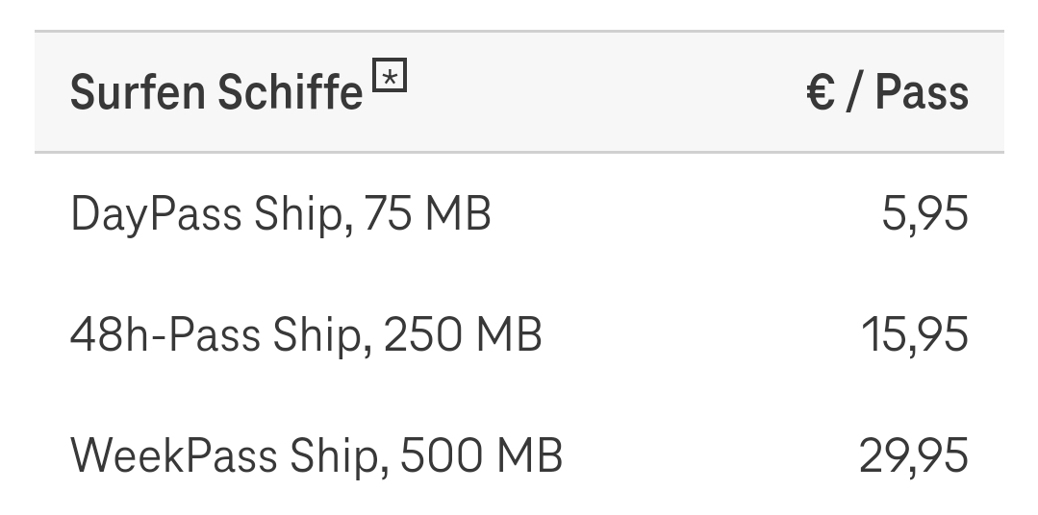This screenshot has width=1038, height=515.
Task: Click the word Schiffe in the heading
Action: coord(290,93)
